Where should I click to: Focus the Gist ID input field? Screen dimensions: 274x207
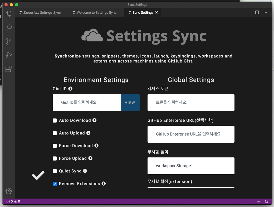[87, 103]
